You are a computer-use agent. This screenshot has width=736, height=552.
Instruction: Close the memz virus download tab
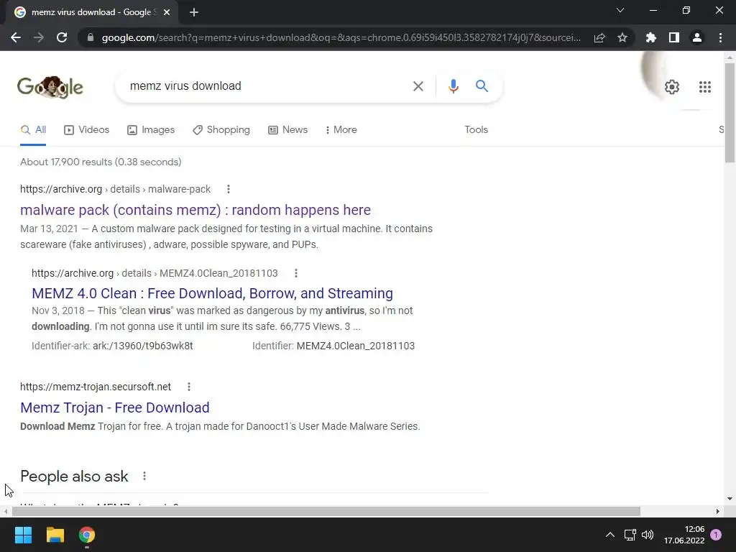click(x=167, y=12)
